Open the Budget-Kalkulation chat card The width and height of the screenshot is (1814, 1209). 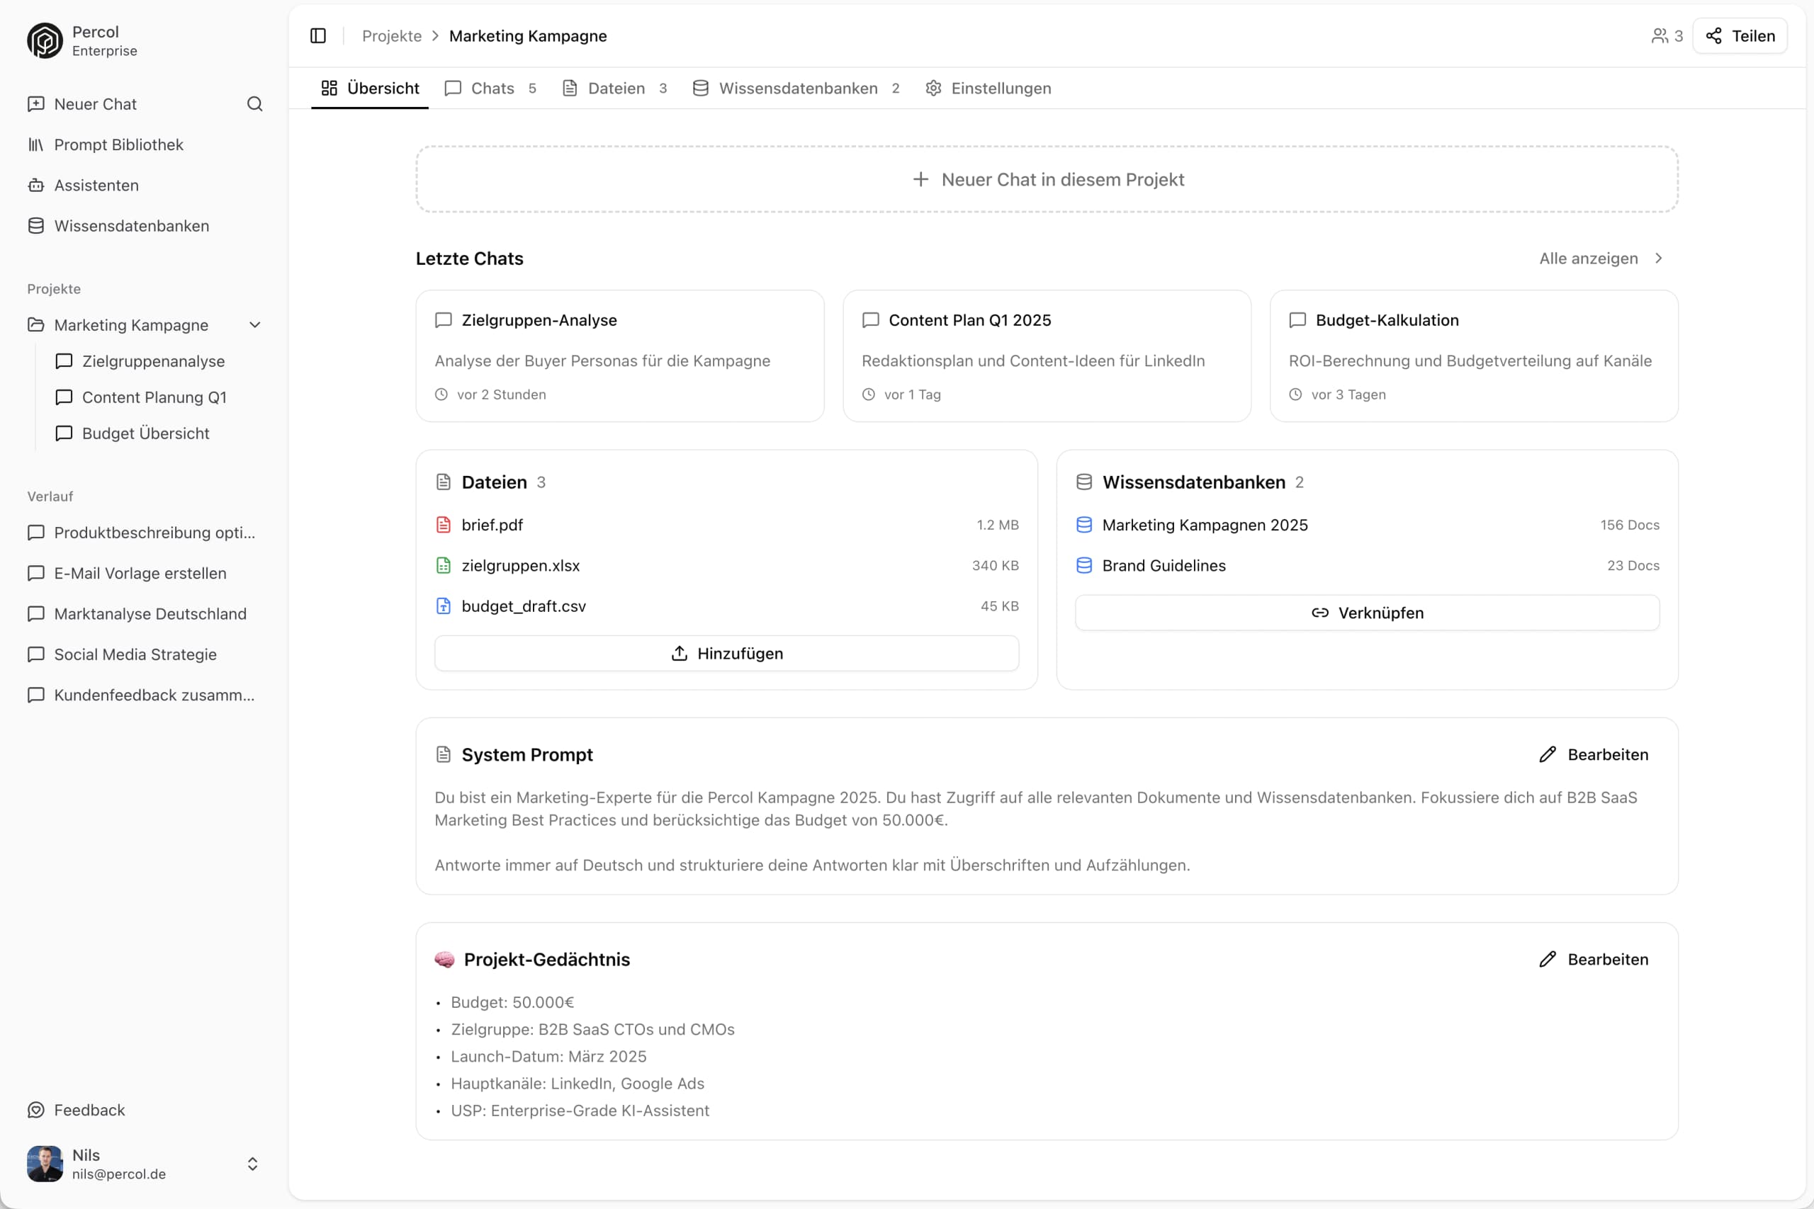tap(1474, 356)
